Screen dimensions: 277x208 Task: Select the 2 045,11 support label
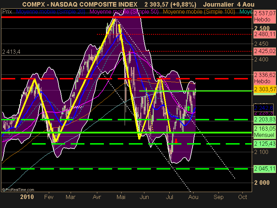pos(265,168)
